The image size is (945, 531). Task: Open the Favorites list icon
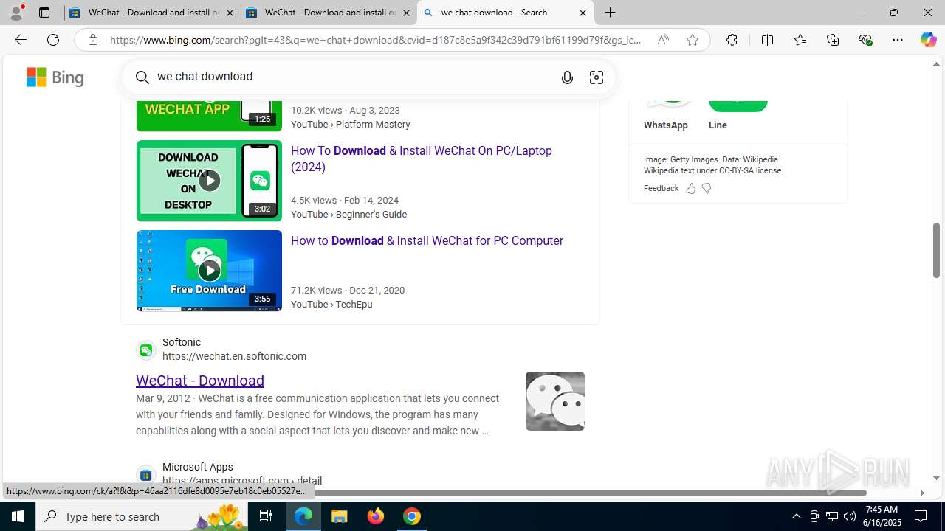coord(800,40)
